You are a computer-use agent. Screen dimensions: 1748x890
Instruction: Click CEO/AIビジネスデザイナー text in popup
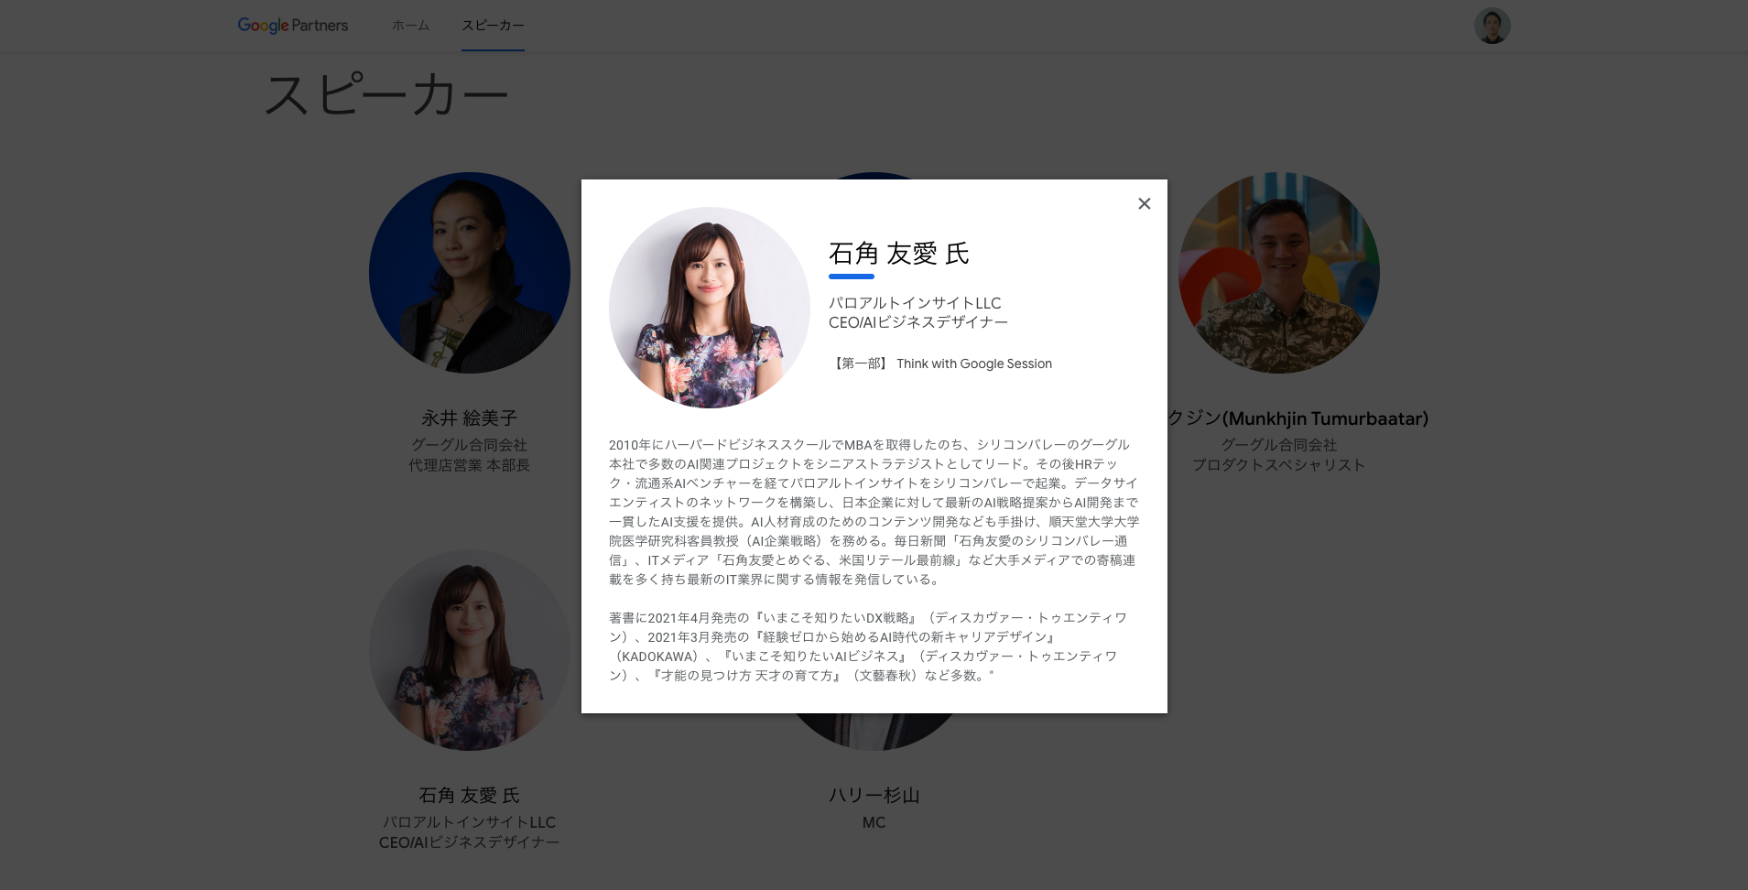(x=918, y=322)
